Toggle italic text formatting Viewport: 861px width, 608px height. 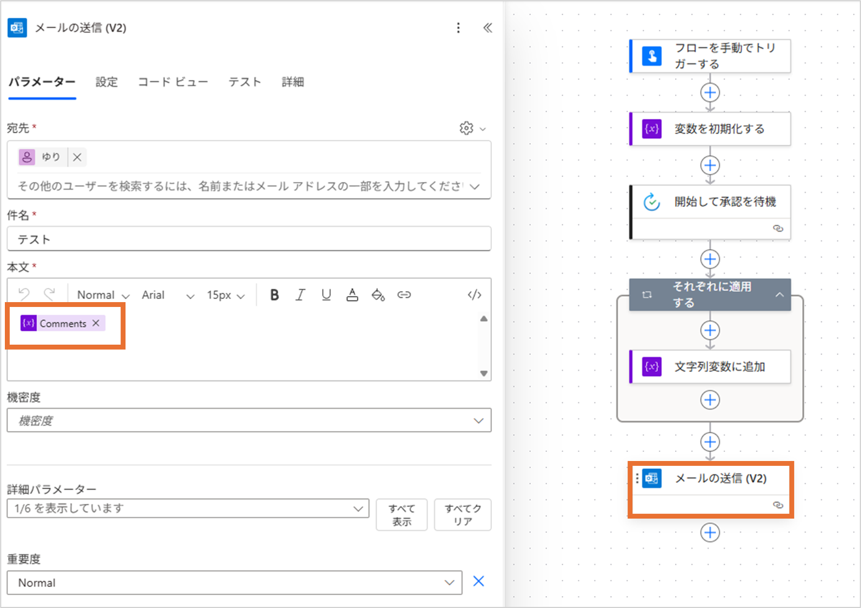300,295
